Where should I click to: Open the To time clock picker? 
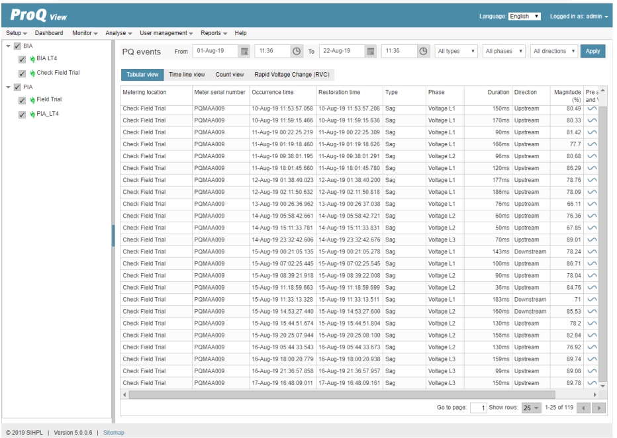point(423,51)
